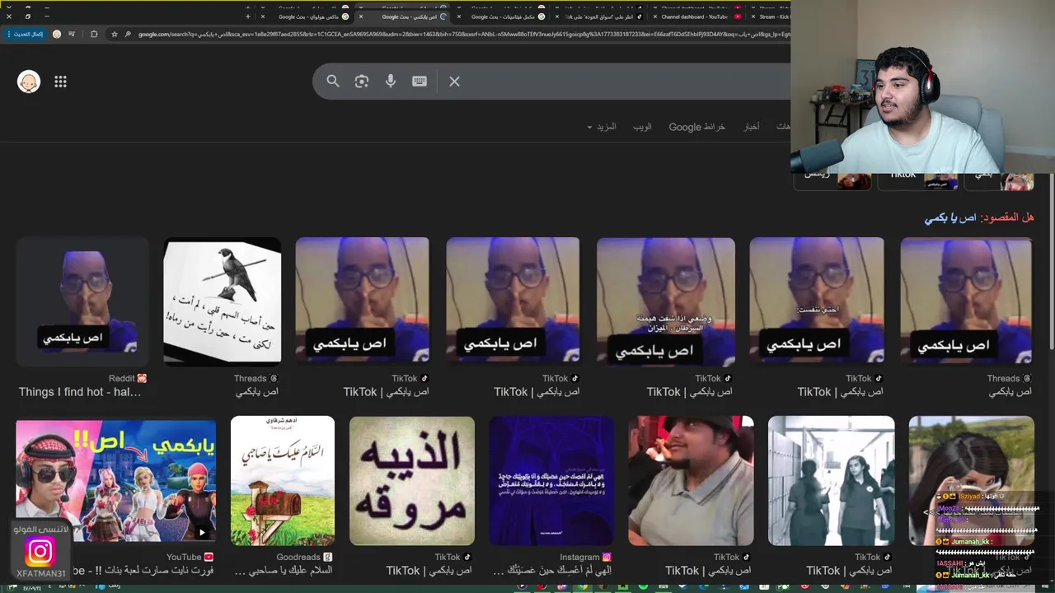This screenshot has height=593, width=1055.
Task: Open the Google account avatar
Action: (x=29, y=82)
